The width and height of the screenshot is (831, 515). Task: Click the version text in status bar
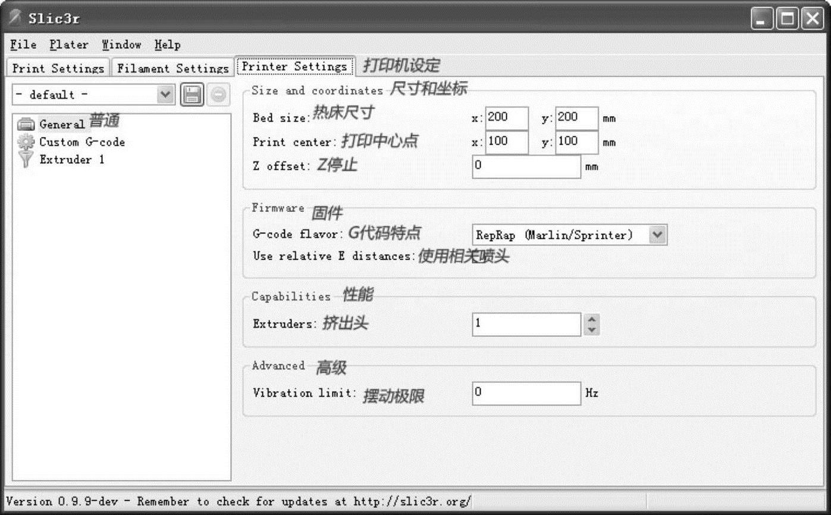(239, 501)
